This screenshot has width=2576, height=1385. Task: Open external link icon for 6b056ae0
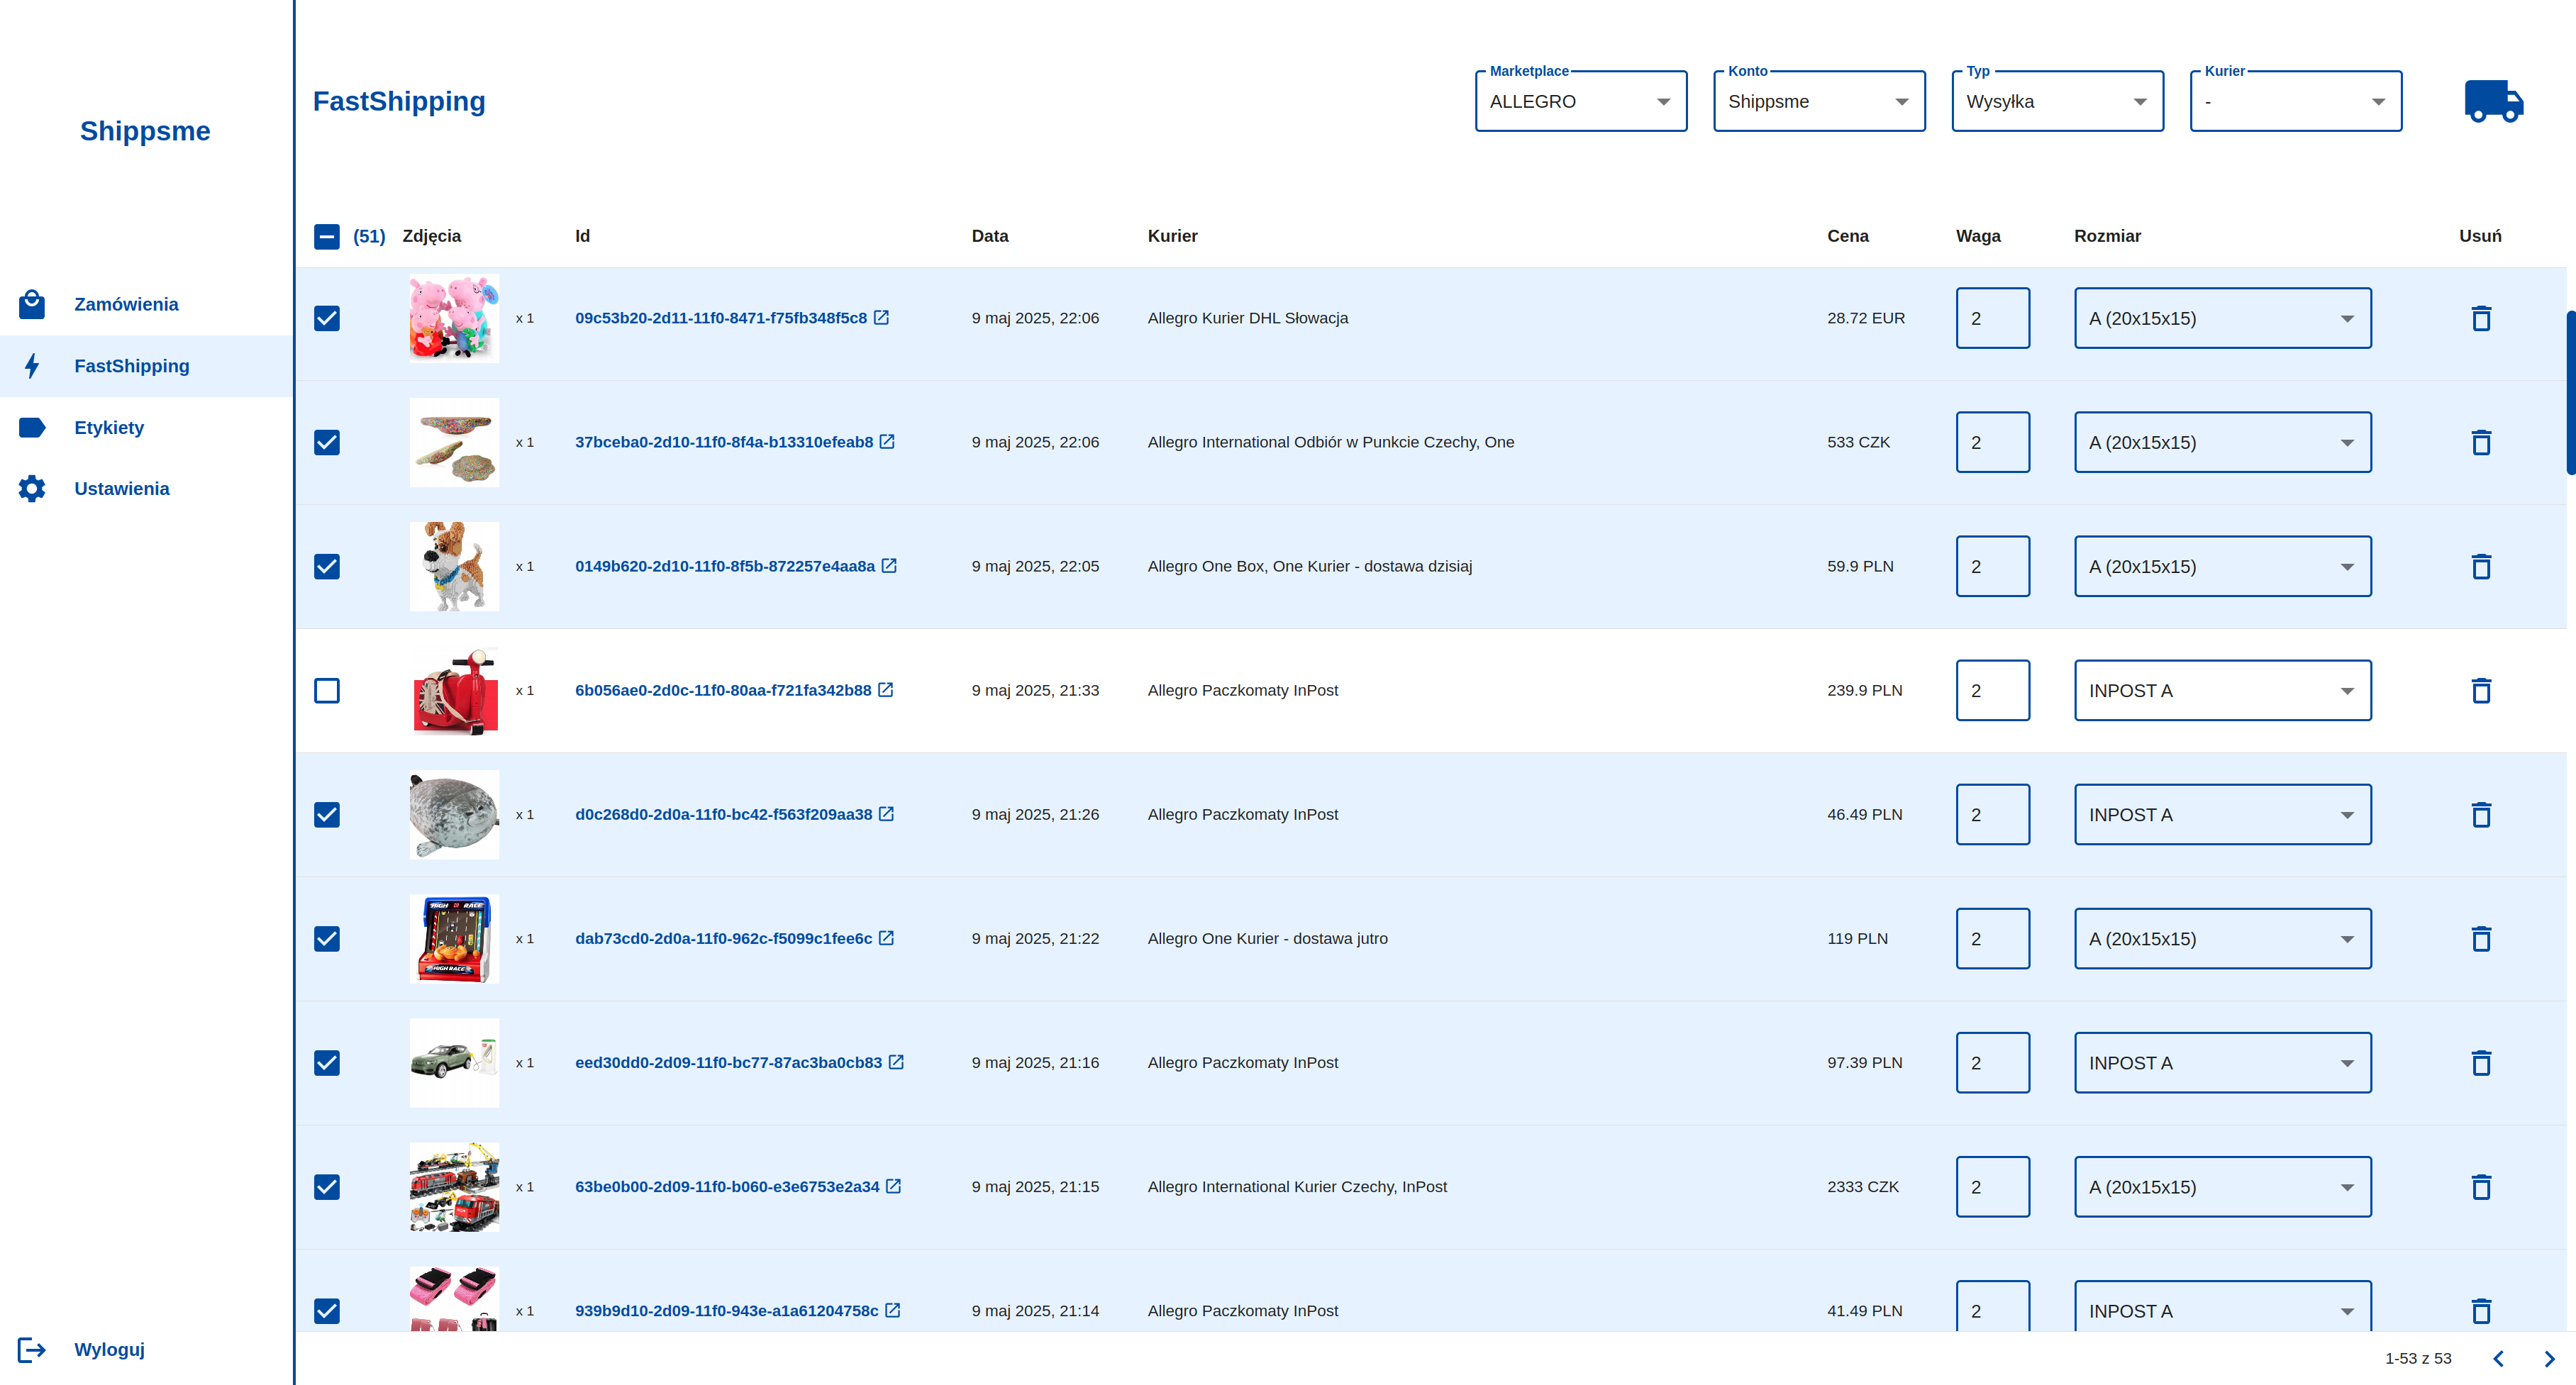tap(886, 689)
